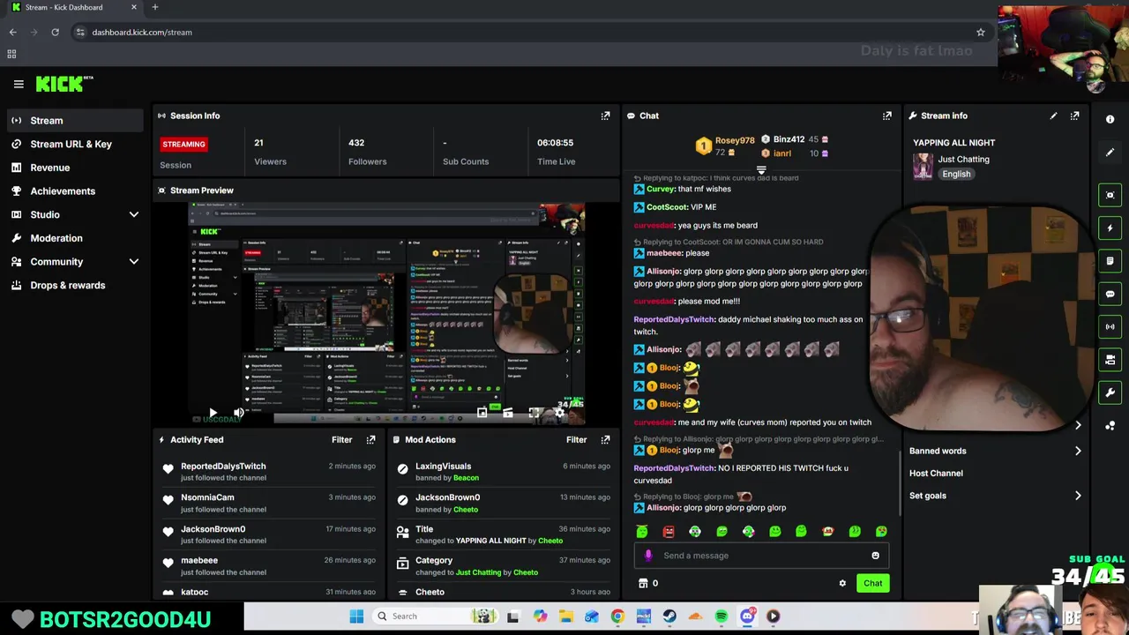The height and width of the screenshot is (635, 1129).
Task: Click LaxingVisuals in Mod Actions
Action: click(443, 466)
